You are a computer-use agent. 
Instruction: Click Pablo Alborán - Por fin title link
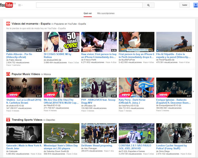click(x=19, y=55)
